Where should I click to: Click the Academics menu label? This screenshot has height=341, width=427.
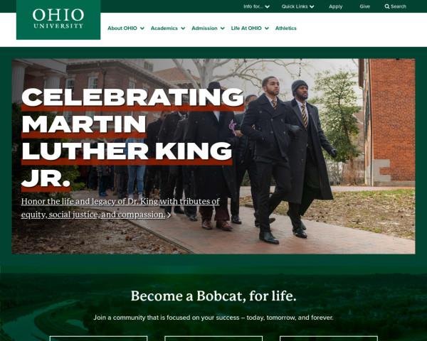coord(164,28)
